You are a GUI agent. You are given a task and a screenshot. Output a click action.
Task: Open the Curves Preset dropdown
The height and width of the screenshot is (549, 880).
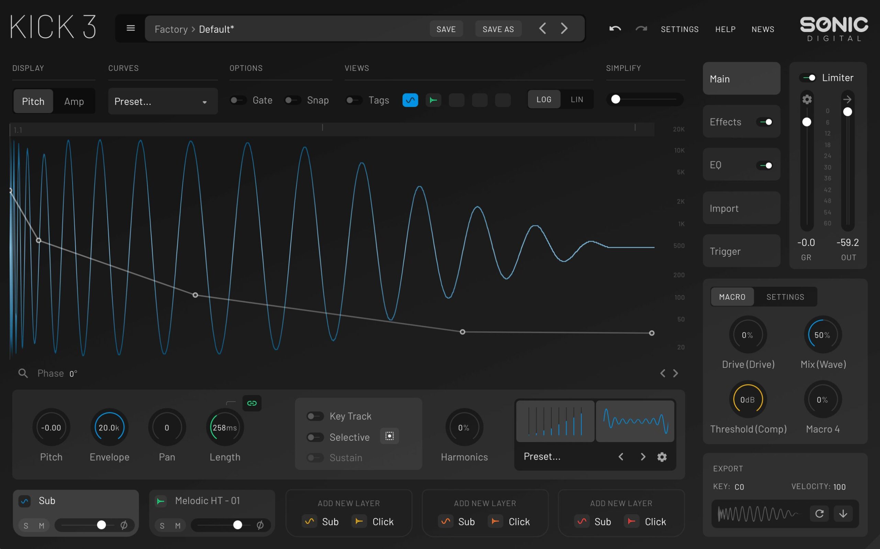[163, 101]
